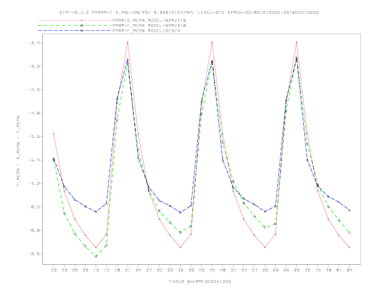This screenshot has height=294, width=381.
Task: Click x-axis tick label 15
Action: [106, 270]
